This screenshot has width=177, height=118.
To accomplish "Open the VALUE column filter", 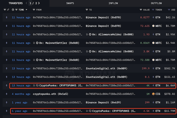I will pos(141,10).
